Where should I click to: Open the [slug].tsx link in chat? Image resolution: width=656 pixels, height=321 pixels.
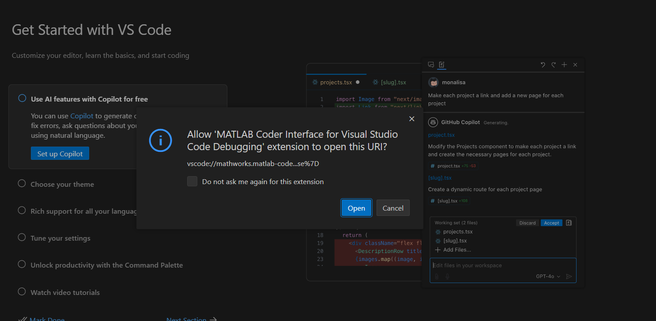click(x=440, y=178)
